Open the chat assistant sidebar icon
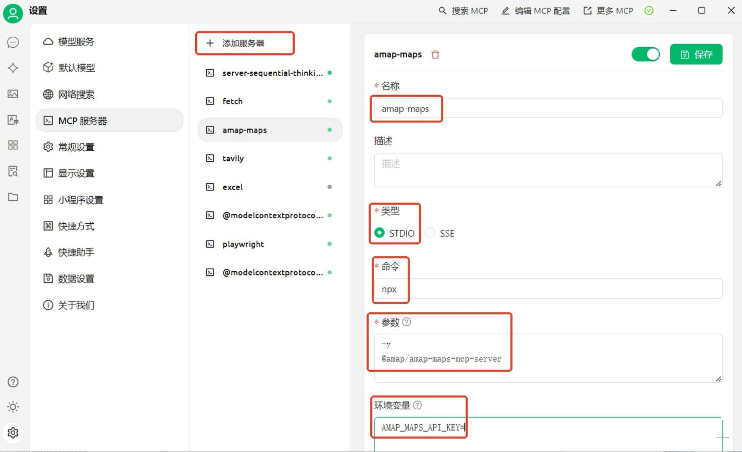Image resolution: width=742 pixels, height=452 pixels. 13,42
